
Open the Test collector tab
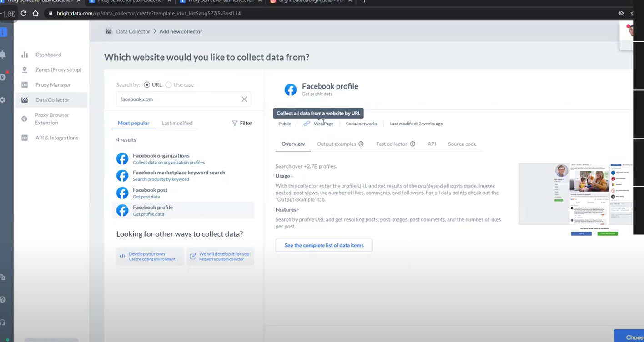pos(392,144)
